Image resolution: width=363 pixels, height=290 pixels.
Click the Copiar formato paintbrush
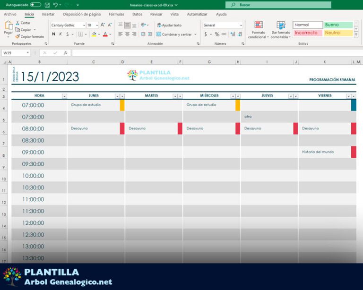pos(17,36)
